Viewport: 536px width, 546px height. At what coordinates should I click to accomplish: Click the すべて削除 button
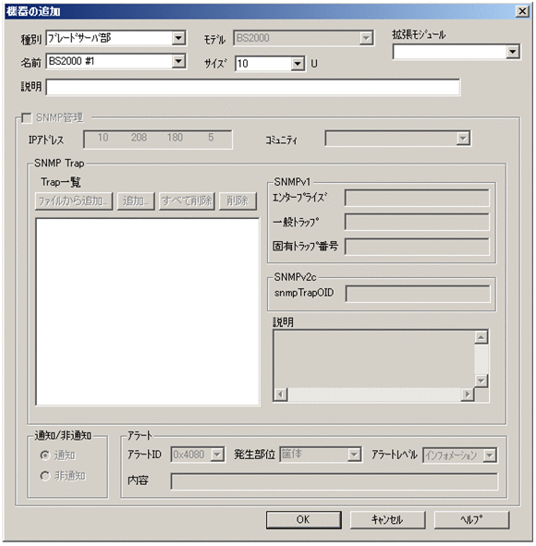click(187, 200)
